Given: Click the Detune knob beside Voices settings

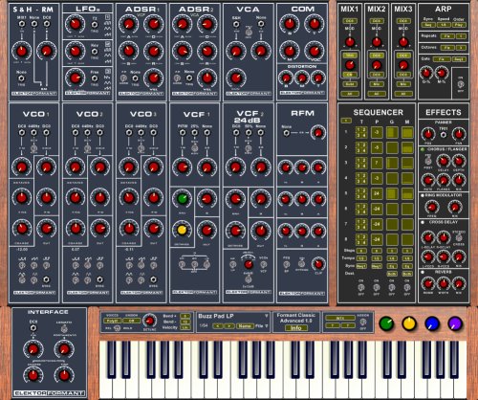Looking at the screenshot, I should [149, 321].
